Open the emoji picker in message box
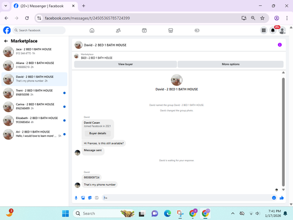The height and width of the screenshot is (220, 293). click(x=274, y=198)
